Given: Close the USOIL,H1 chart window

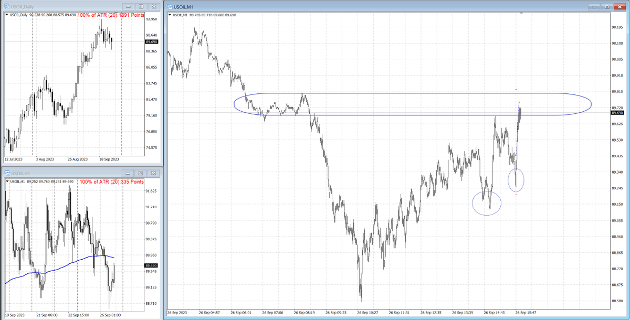Looking at the screenshot, I should [154, 173].
